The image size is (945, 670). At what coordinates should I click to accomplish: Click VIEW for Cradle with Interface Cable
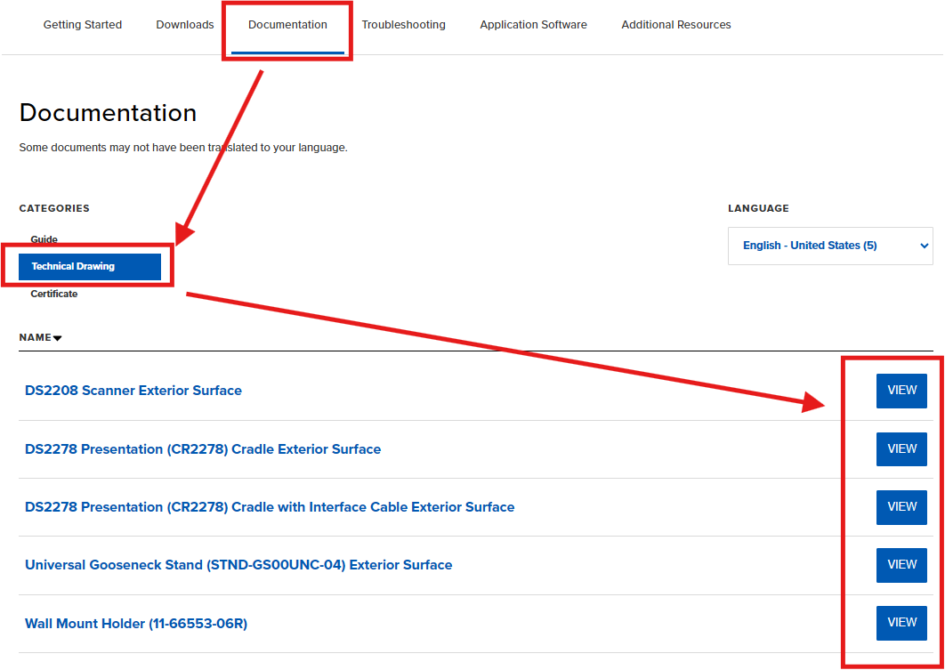pyautogui.click(x=901, y=507)
